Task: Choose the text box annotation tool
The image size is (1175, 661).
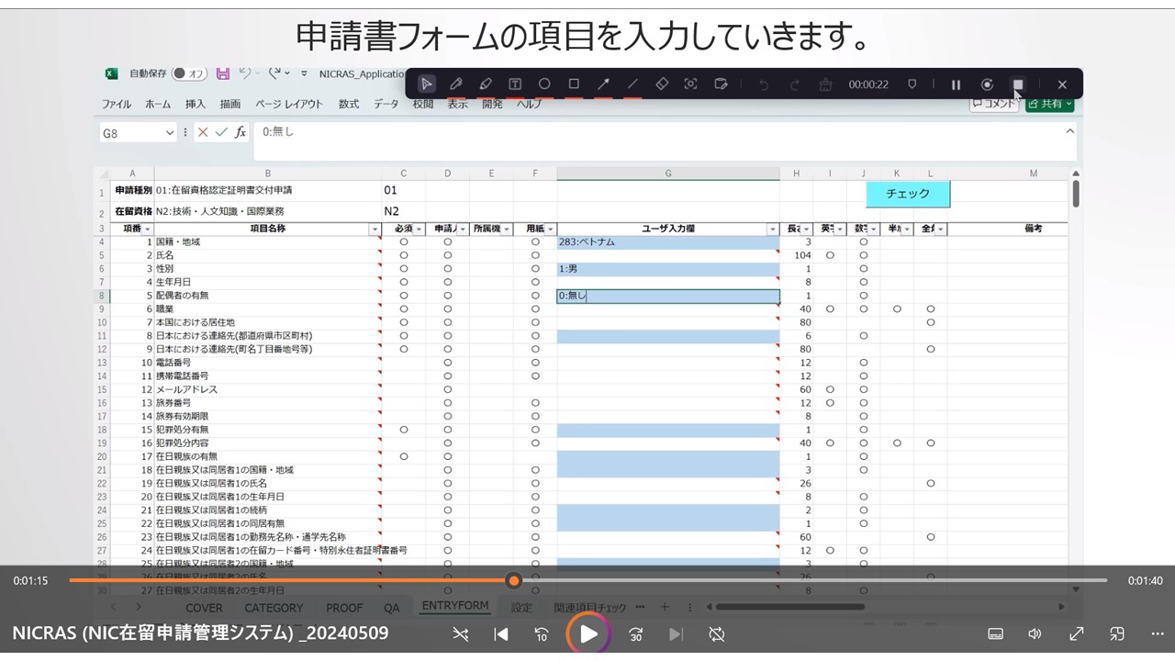Action: [515, 84]
